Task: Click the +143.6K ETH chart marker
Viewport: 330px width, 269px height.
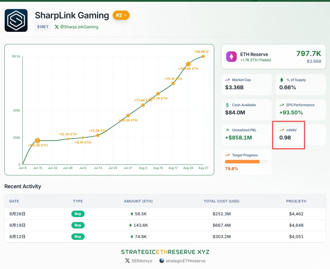Action: [x=188, y=64]
